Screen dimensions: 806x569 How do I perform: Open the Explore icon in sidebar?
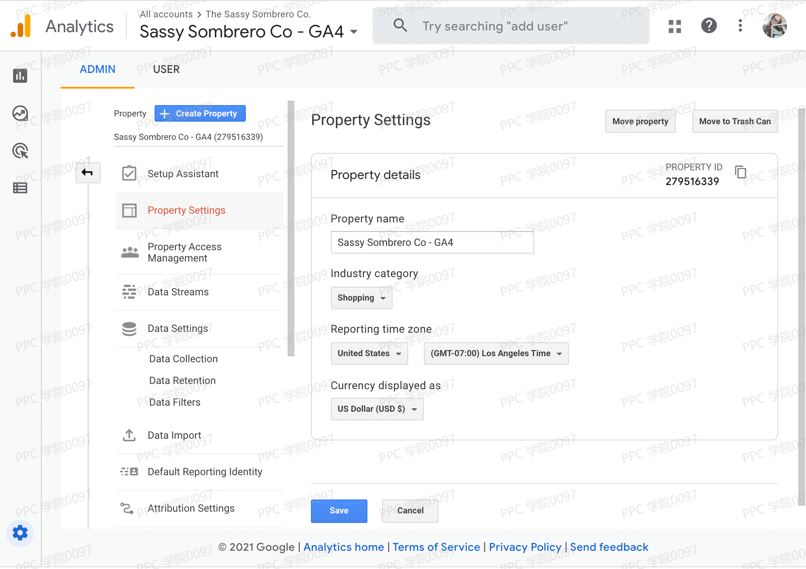pos(20,113)
